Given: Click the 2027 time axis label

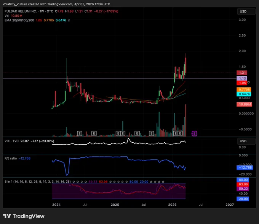Looking at the screenshot, I should (x=230, y=205).
